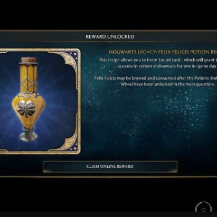Image resolution: width=217 pixels, height=217 pixels.
Task: Click the small notch on panel bottom border
Action: pos(110,178)
